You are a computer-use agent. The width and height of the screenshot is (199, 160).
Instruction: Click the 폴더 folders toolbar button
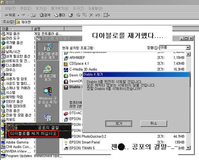[x=59, y=15]
